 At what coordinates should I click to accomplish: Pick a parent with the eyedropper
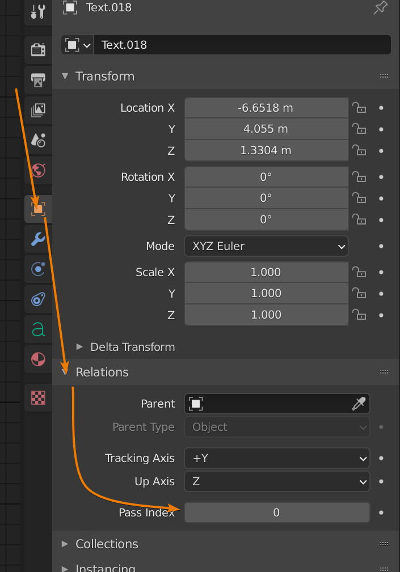click(359, 404)
